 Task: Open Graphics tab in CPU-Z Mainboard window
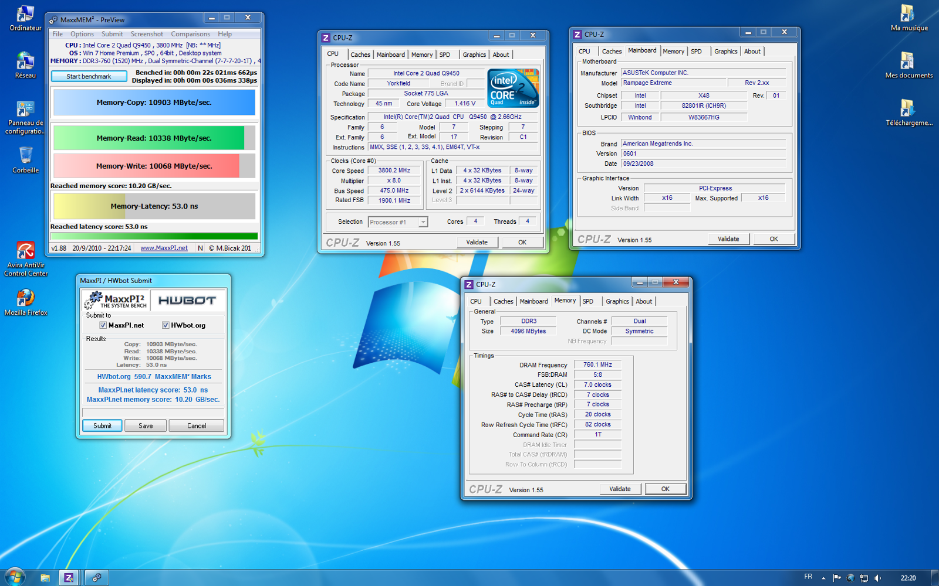(725, 52)
